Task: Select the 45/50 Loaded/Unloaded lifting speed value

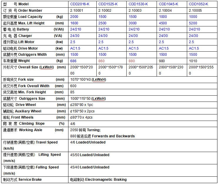Action: 90,155
